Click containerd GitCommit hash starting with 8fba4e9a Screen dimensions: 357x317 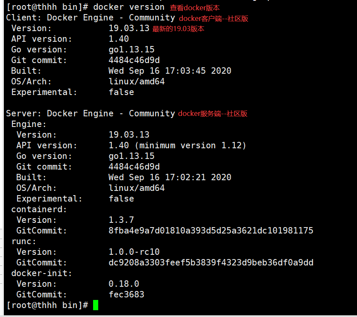pos(211,231)
